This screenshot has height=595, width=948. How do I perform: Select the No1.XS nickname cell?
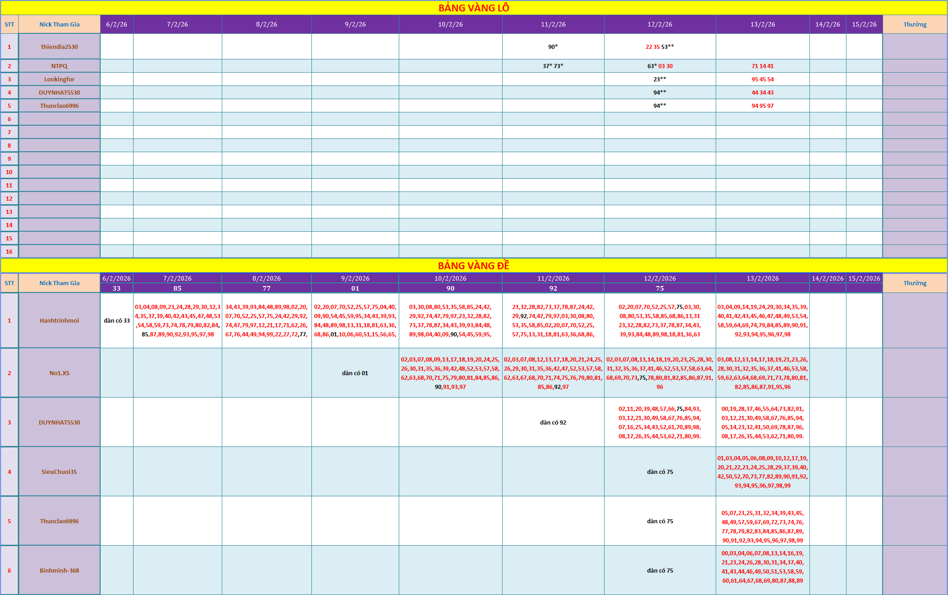(59, 373)
